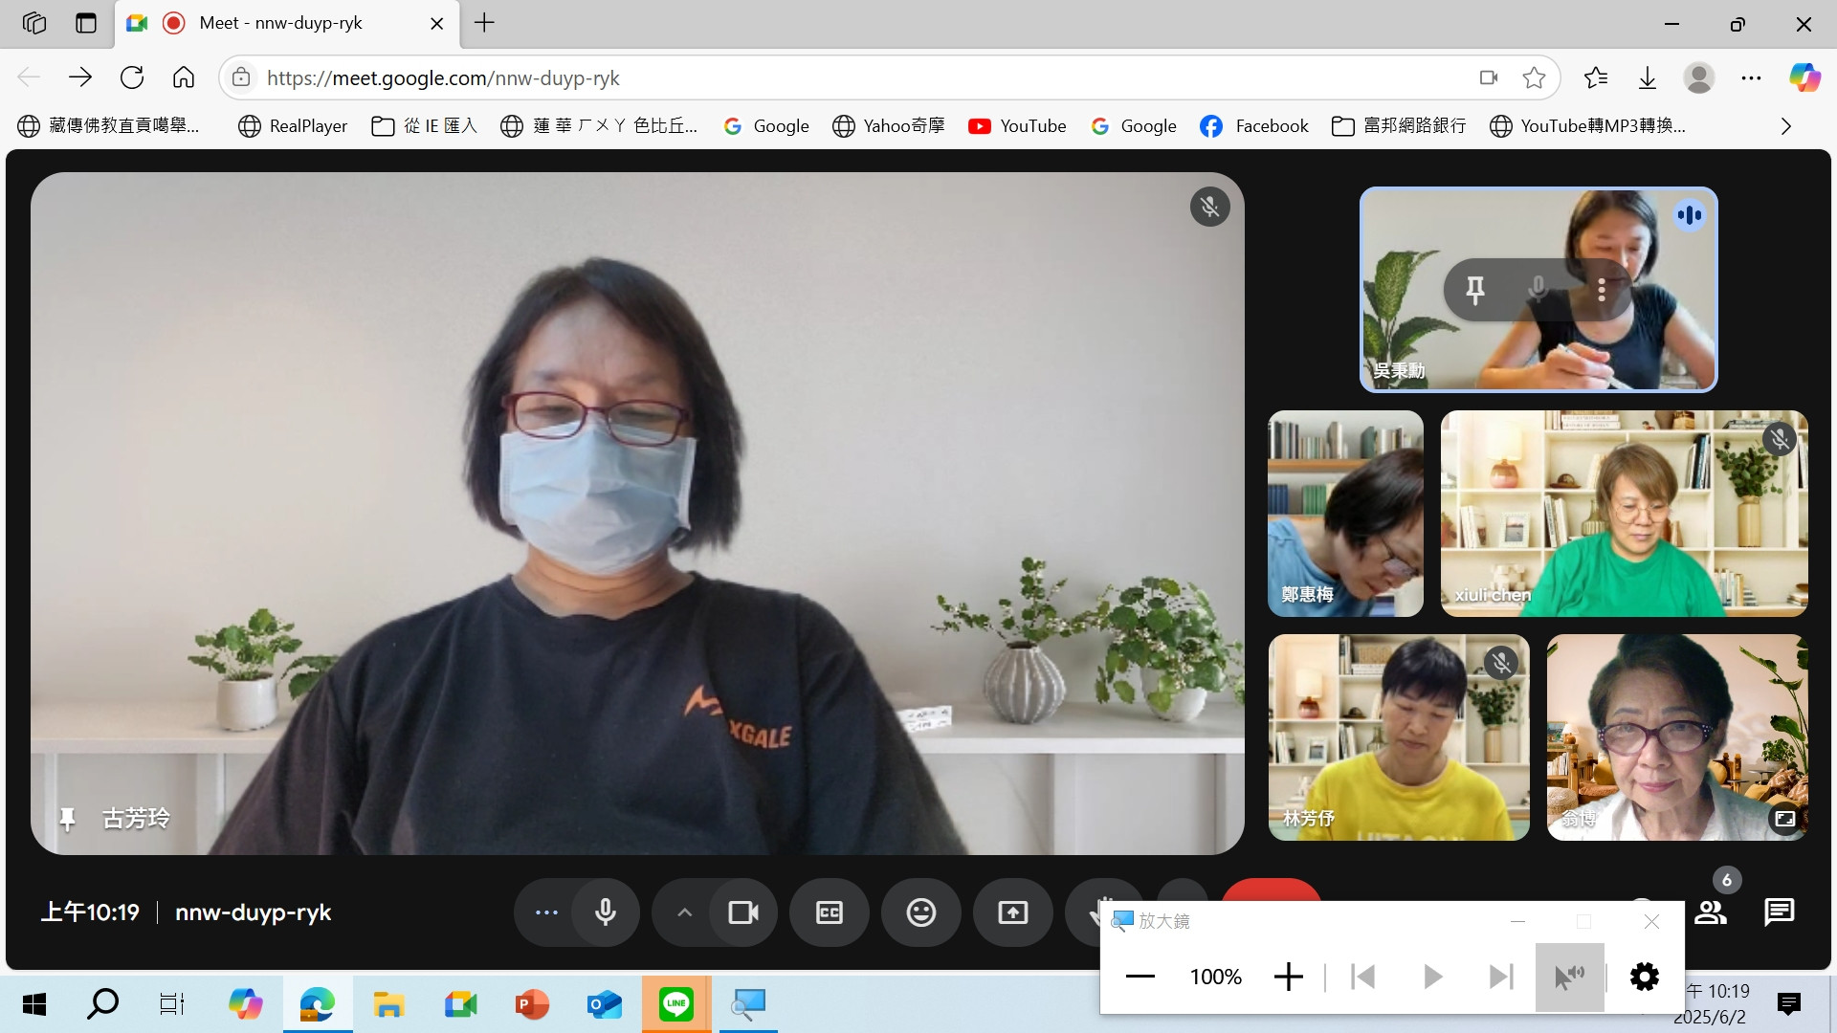Screen dimensions: 1837x1033
Task: Open the browser settings and more menu
Action: (1751, 78)
